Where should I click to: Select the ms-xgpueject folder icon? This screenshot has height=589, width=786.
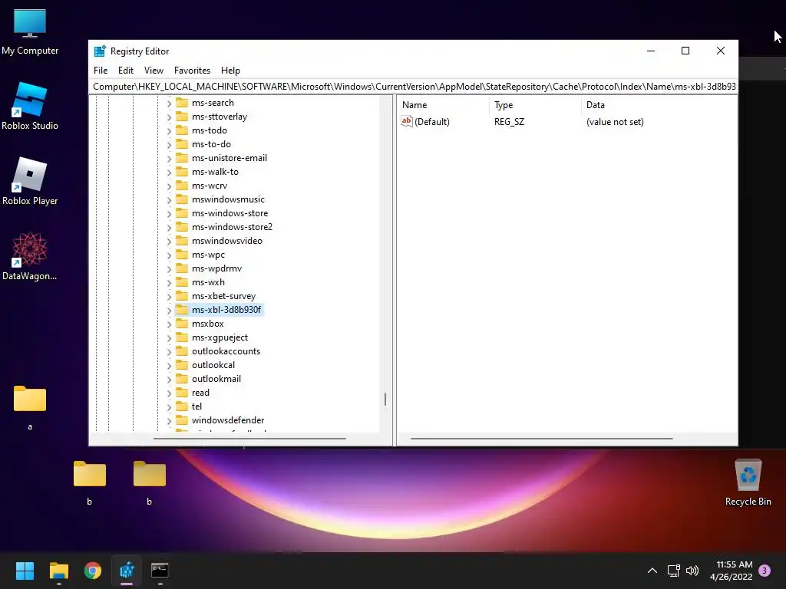pos(181,337)
